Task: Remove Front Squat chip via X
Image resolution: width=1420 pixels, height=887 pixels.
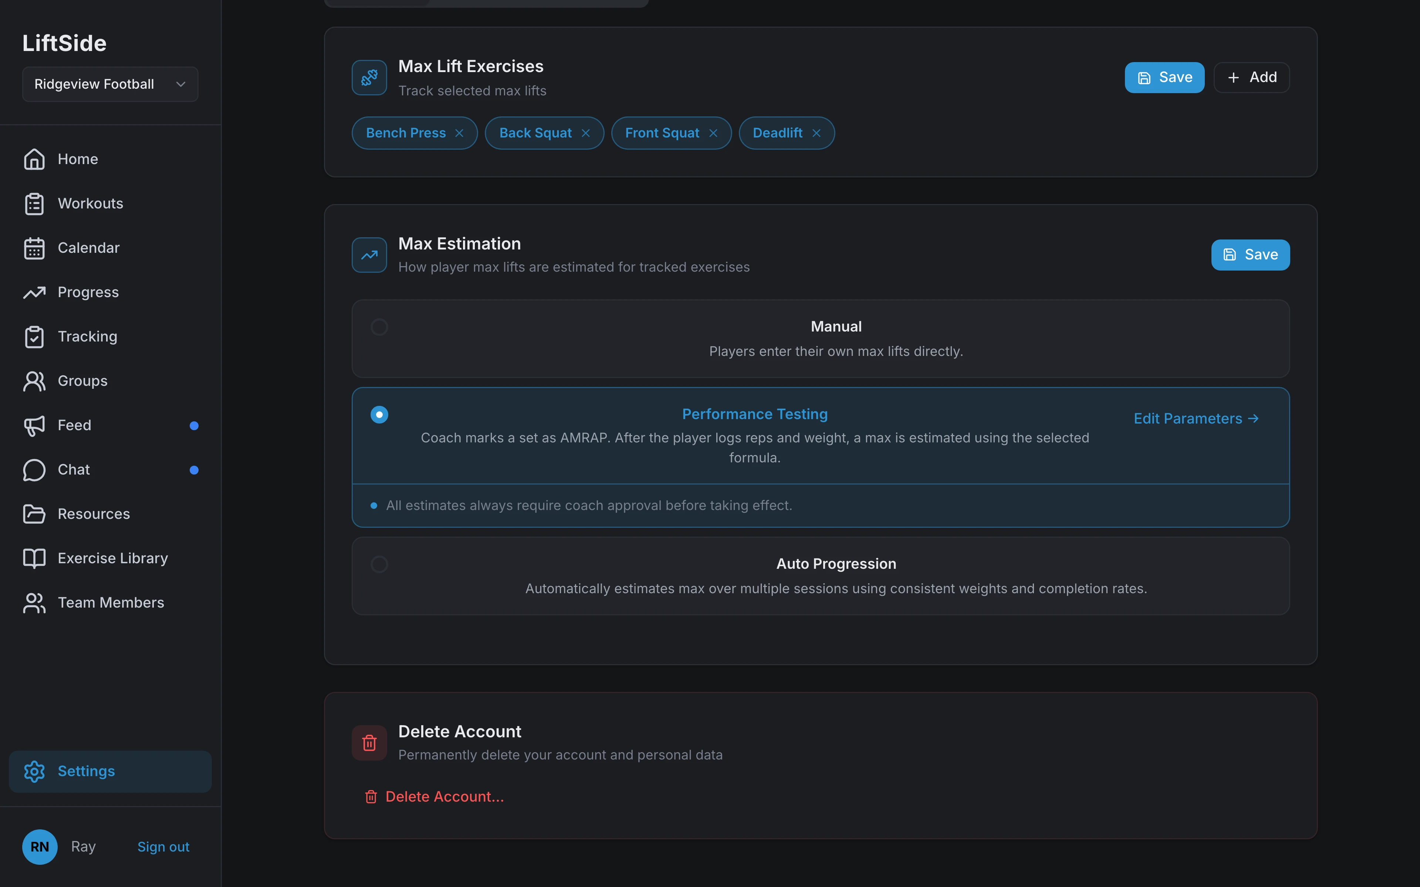Action: click(714, 133)
